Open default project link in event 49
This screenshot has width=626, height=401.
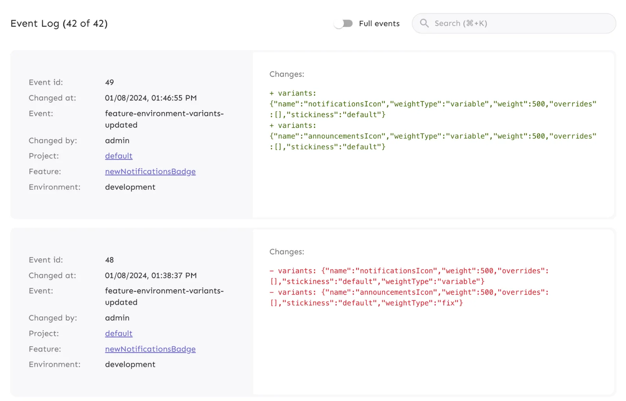click(119, 156)
